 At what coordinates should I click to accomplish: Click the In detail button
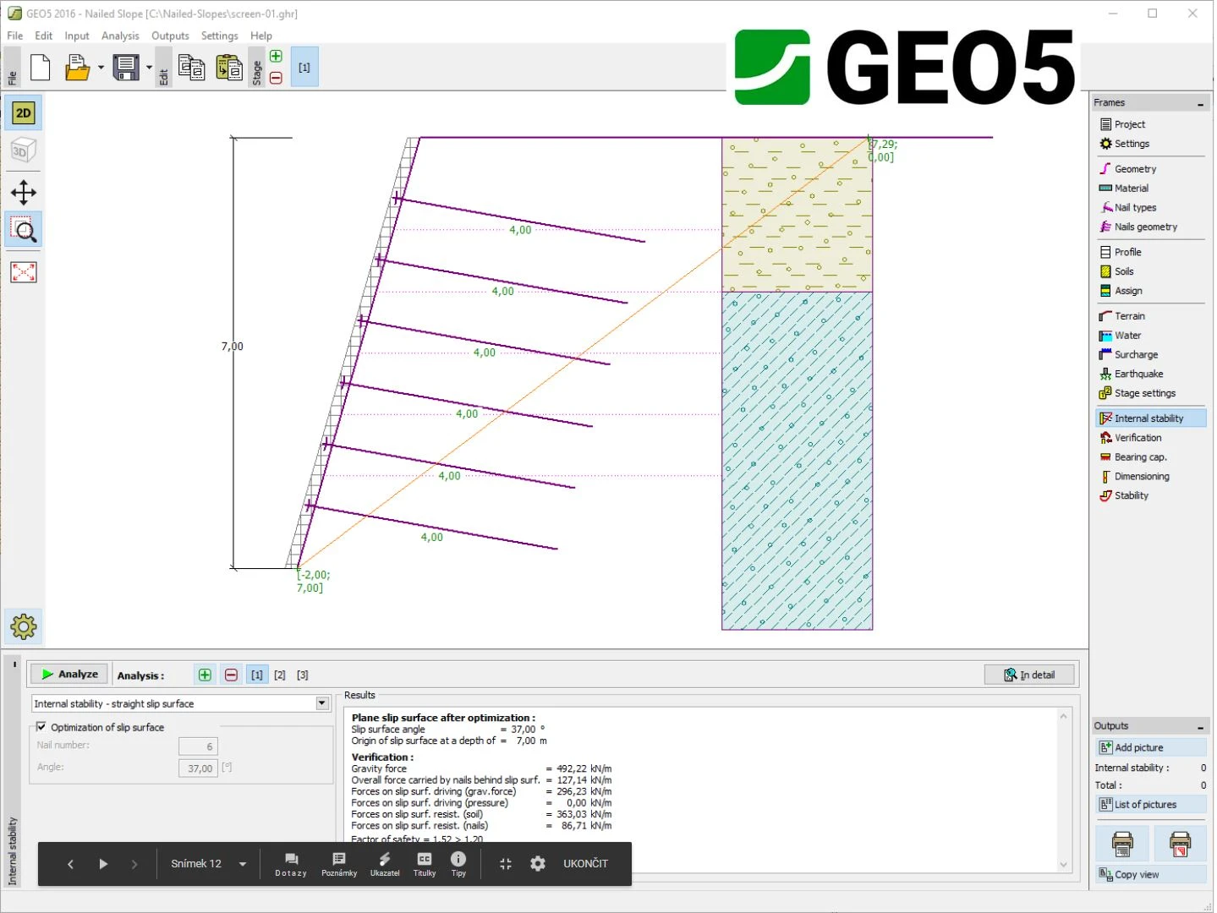click(x=1029, y=675)
